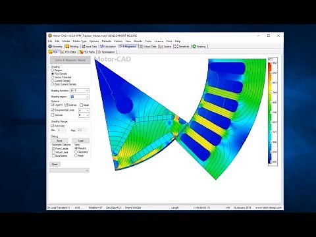Click the Input Data tab checklist icon
This screenshot has height=237, width=316.
84,47
